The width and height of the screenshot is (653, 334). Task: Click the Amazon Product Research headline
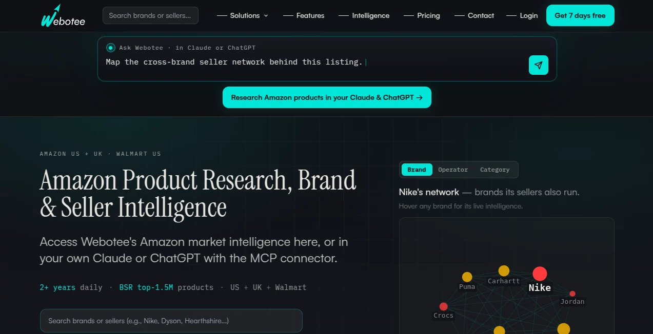pyautogui.click(x=198, y=193)
